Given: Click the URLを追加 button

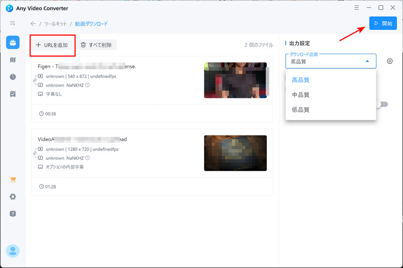Looking at the screenshot, I should pos(52,45).
